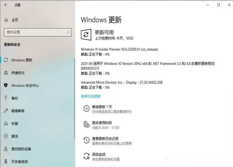Image resolution: width=233 pixels, height=167 pixels.
Task: Click the sync icon beside Windows 更新 sidebar item
Action: click(x=6, y=60)
